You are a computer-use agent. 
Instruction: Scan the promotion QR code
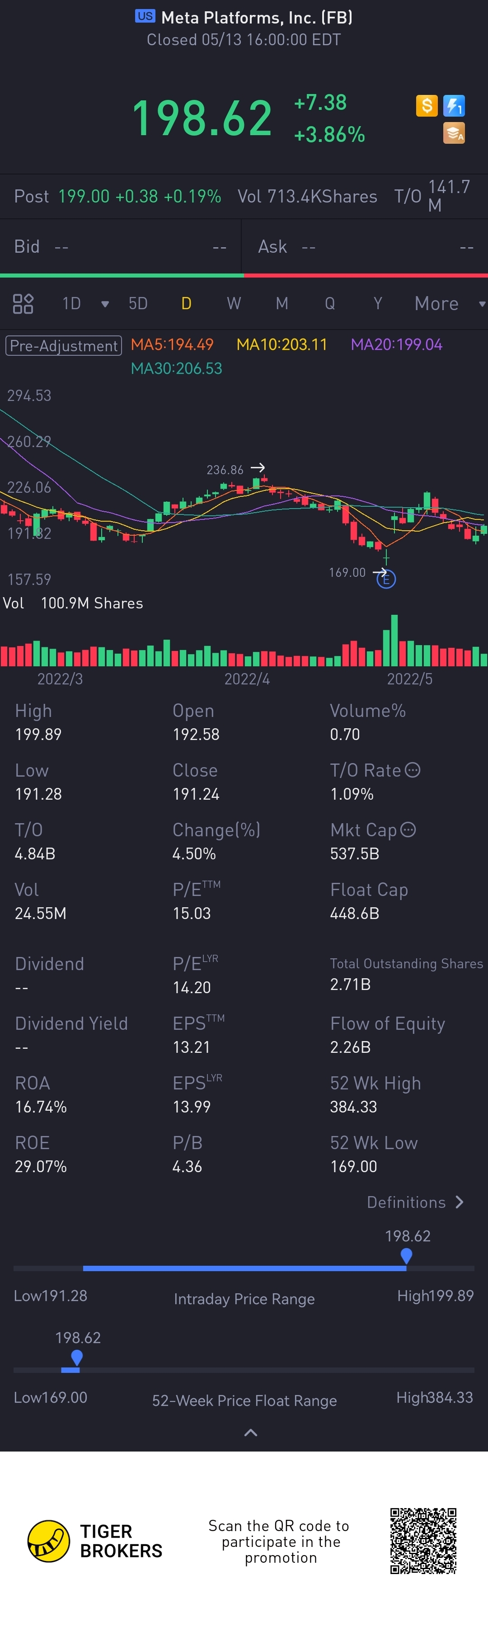pos(423,1541)
